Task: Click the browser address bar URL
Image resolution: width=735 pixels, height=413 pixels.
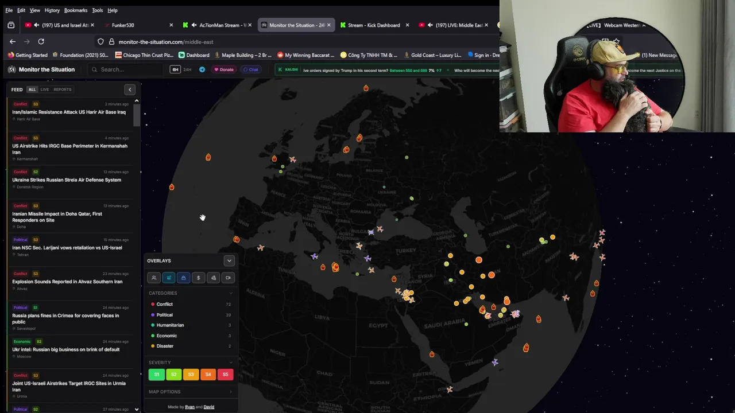Action: 166,42
